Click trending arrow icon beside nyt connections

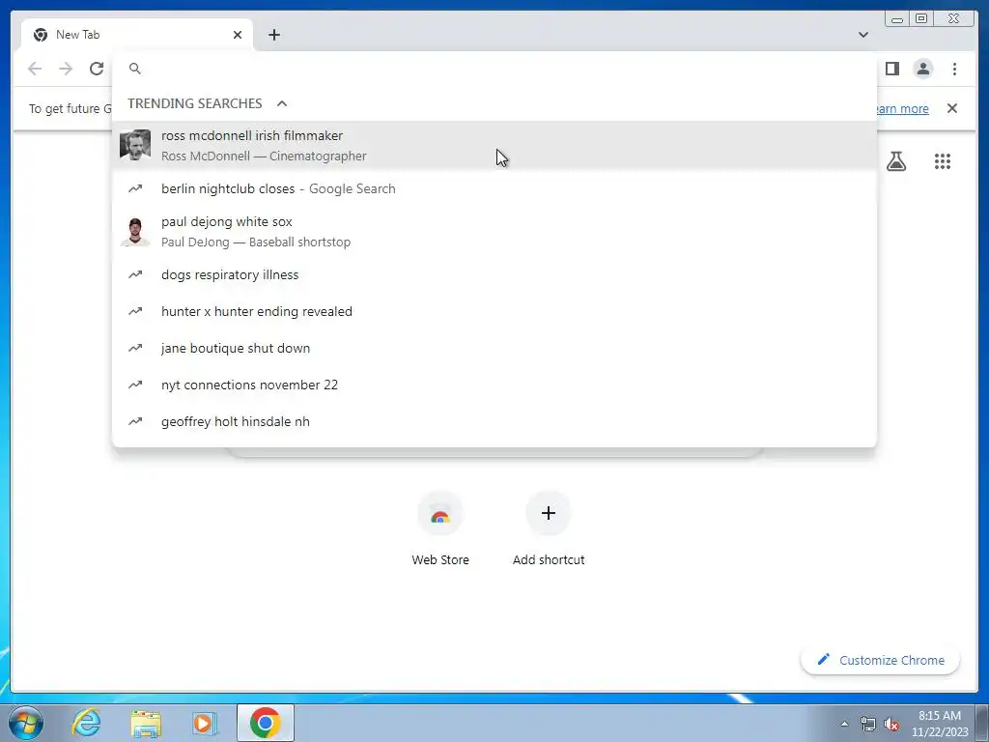pos(135,385)
